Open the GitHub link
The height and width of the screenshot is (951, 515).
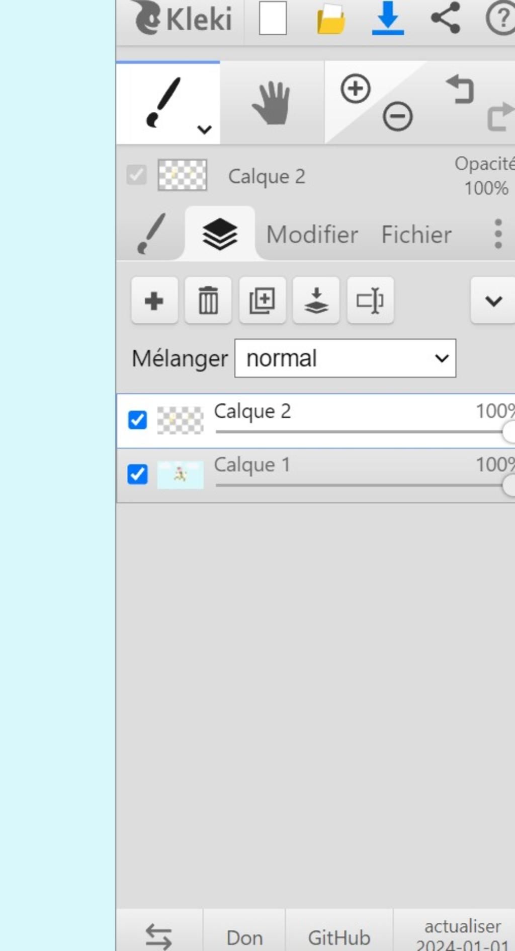(339, 937)
